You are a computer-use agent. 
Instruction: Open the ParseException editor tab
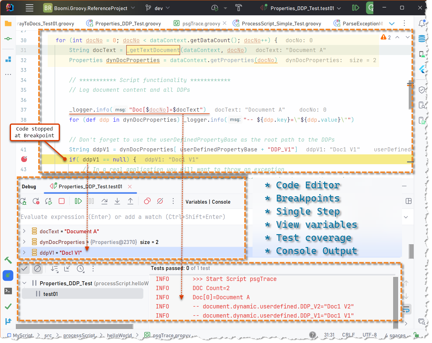(x=358, y=24)
